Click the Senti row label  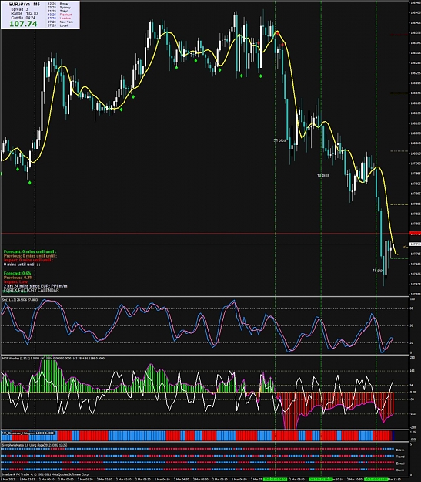pos(399,470)
